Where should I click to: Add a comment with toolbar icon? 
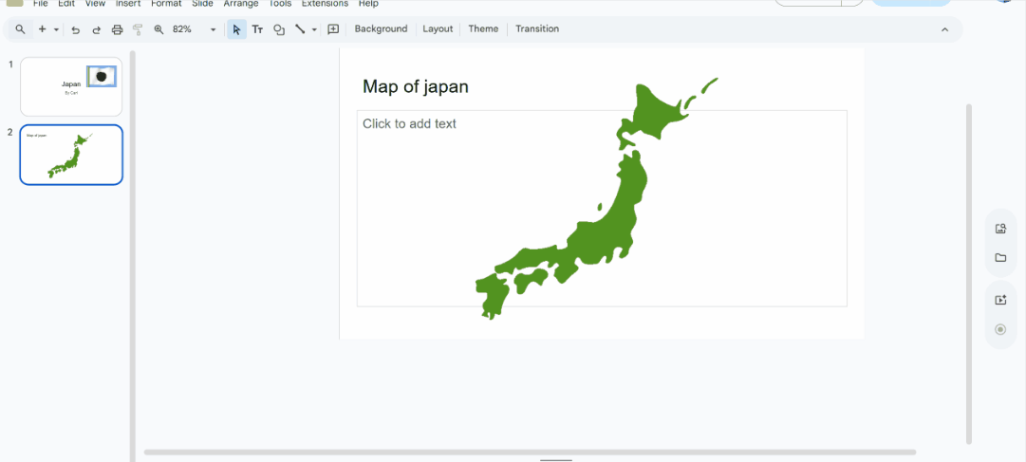coord(333,29)
